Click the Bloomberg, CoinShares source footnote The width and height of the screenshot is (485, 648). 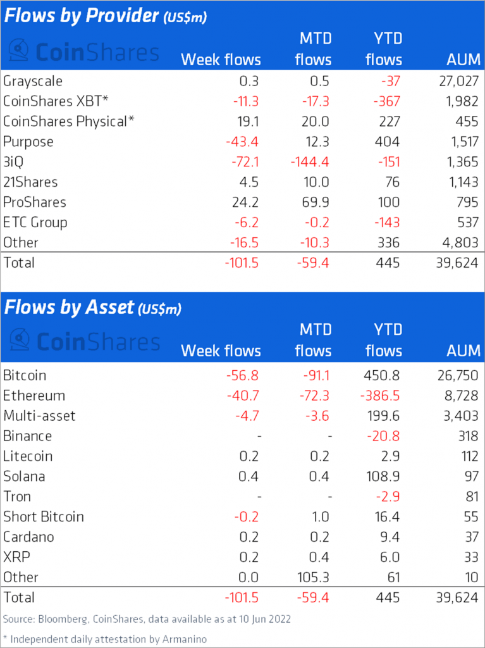pos(145,618)
